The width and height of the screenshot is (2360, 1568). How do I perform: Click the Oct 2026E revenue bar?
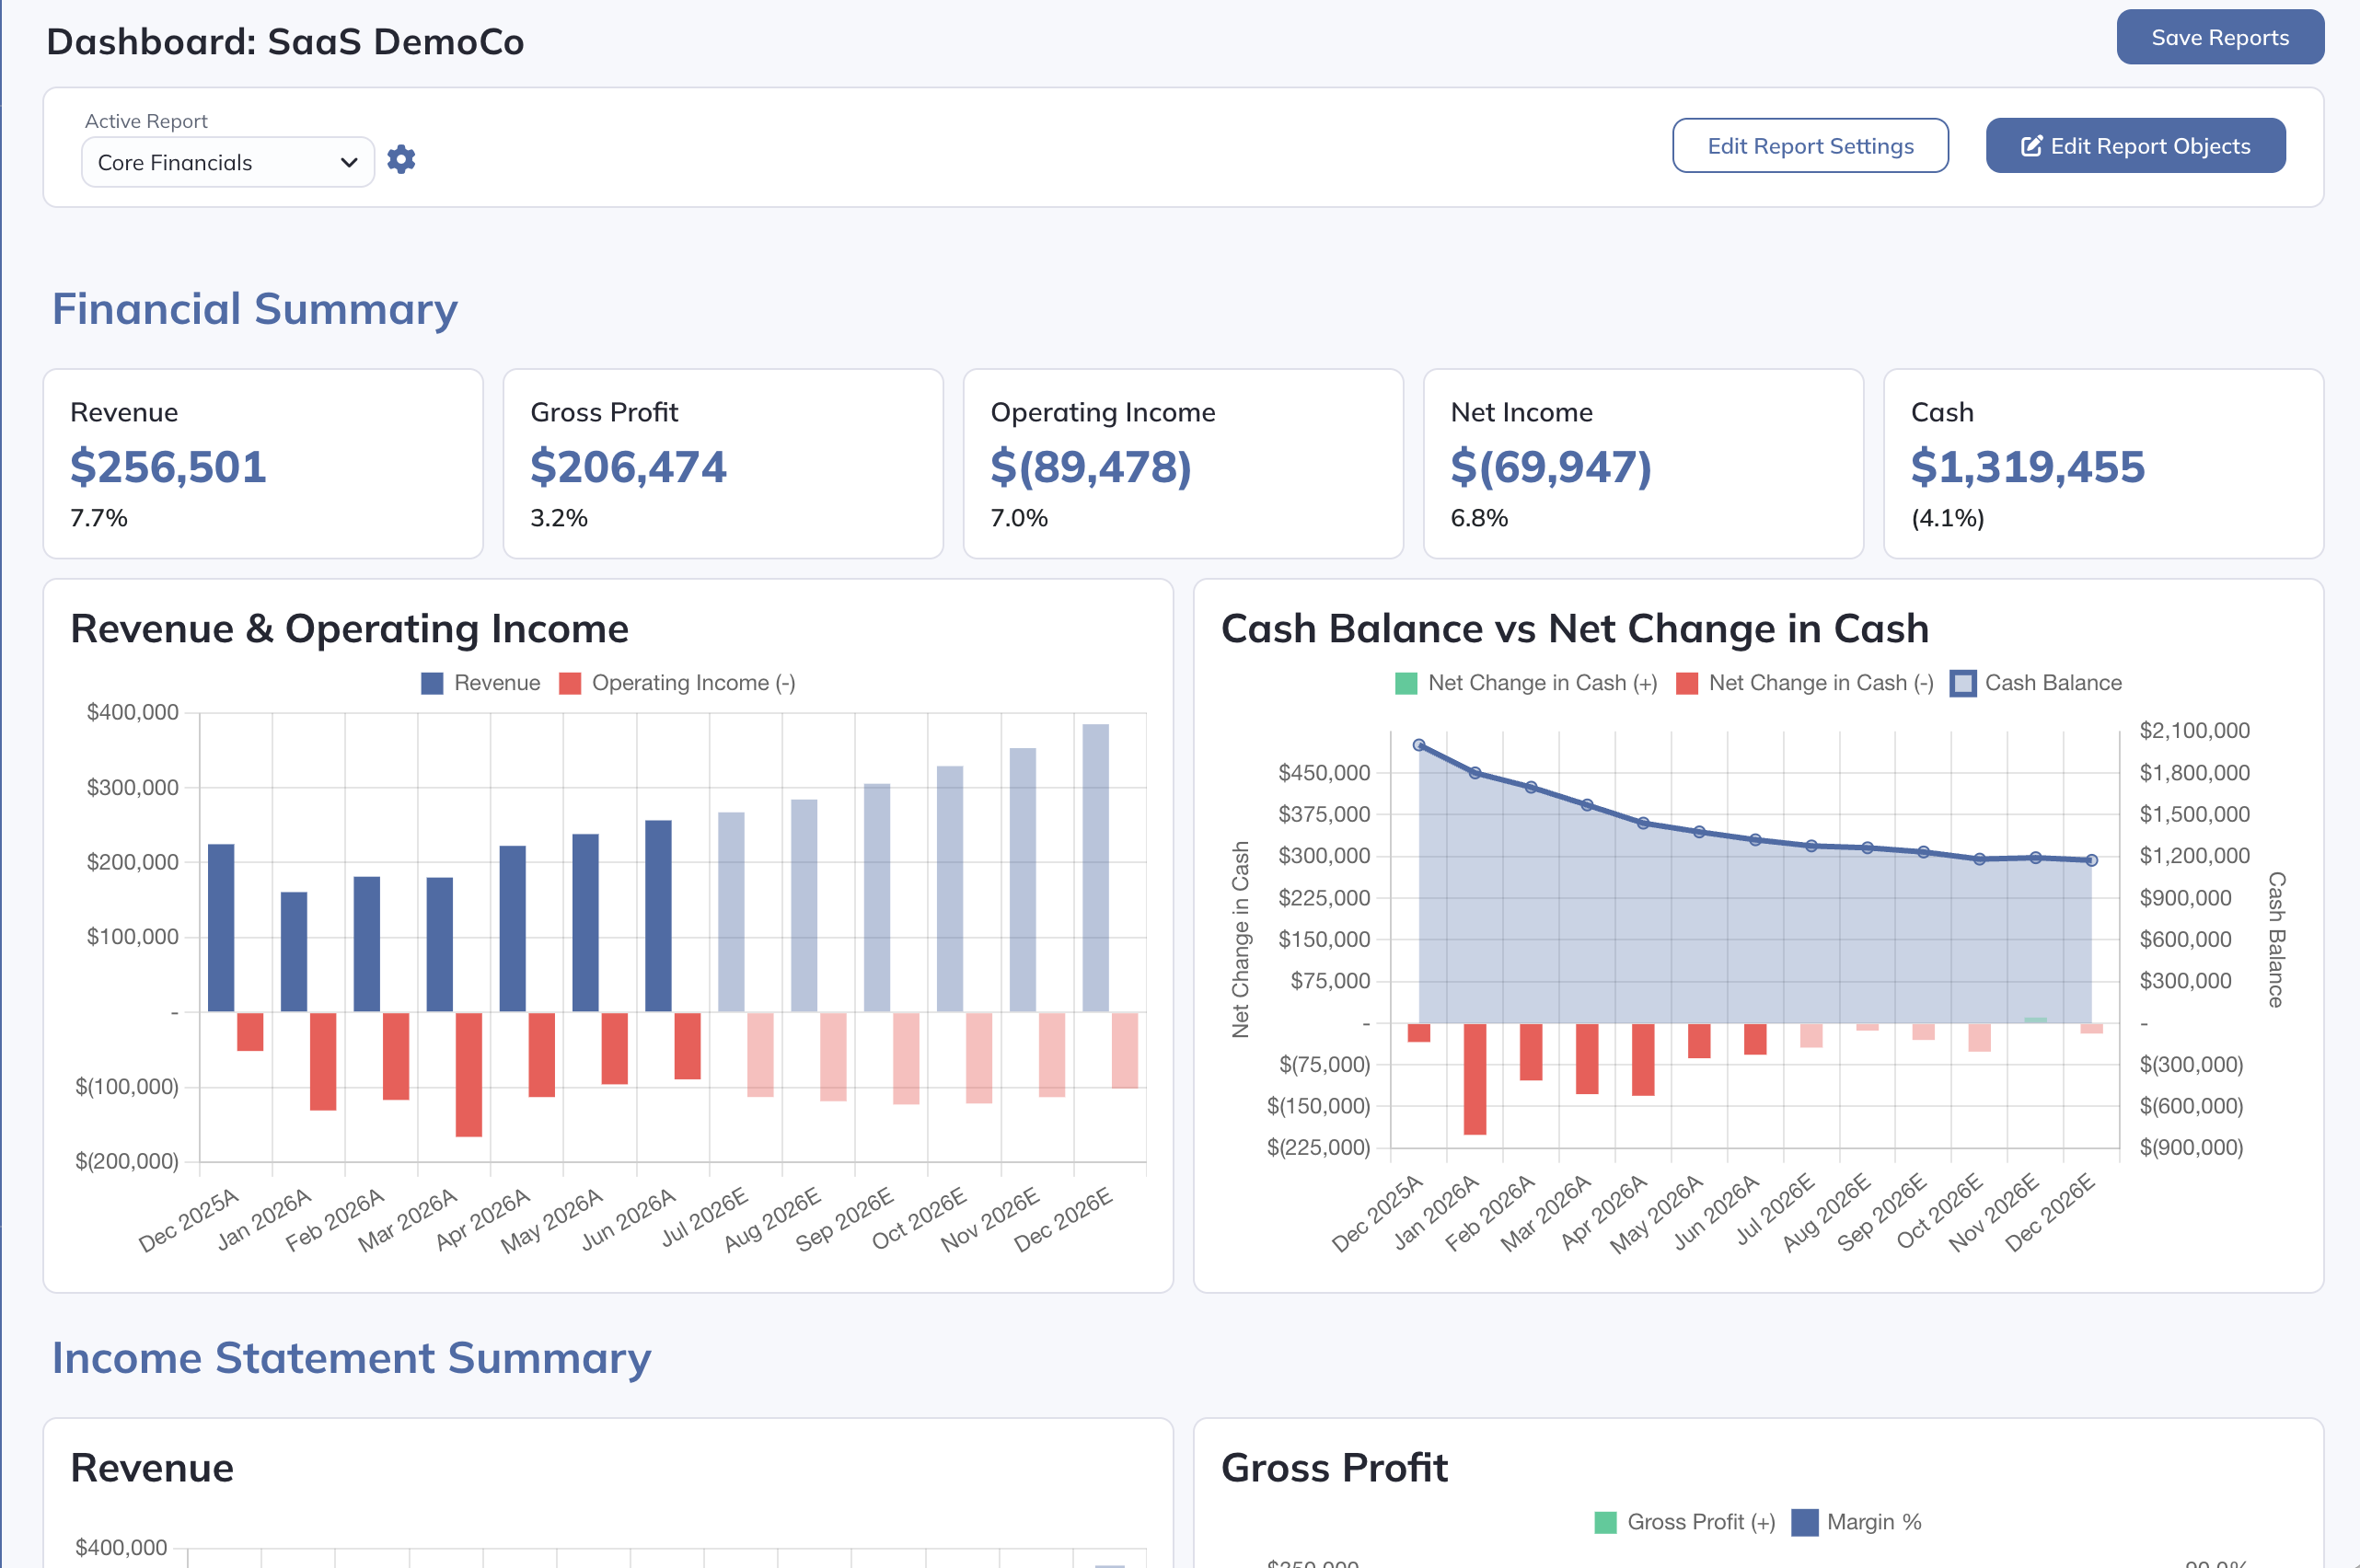tap(950, 889)
